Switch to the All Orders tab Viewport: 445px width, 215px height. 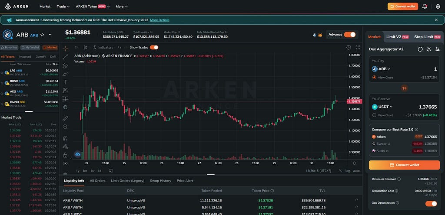(x=97, y=180)
